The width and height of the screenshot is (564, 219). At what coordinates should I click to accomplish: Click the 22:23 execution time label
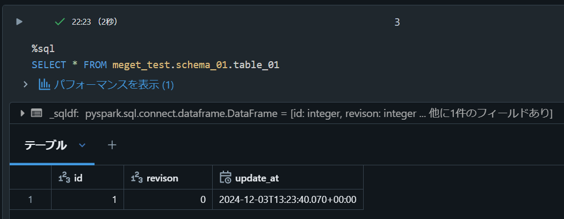81,22
